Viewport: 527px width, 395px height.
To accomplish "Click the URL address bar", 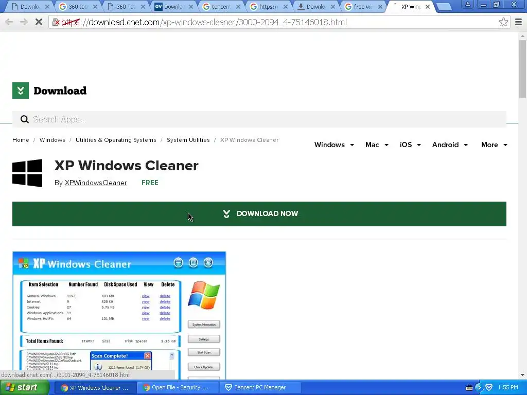I will (x=279, y=22).
